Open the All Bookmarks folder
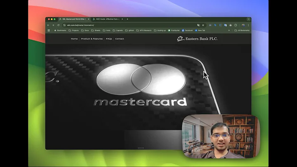 [x=242, y=30]
